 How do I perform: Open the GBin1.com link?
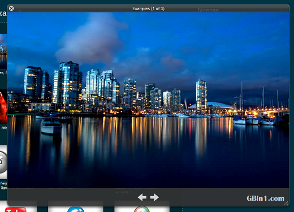click(x=265, y=198)
